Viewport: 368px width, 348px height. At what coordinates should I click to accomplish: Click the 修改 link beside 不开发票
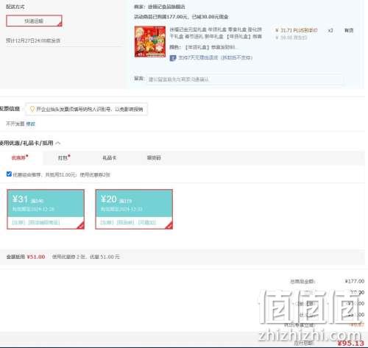[x=31, y=124]
